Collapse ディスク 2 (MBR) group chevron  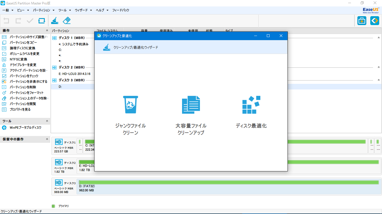click(x=379, y=67)
